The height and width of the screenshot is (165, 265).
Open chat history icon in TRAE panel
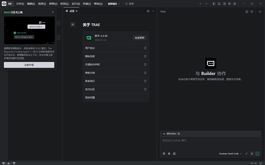252,11
